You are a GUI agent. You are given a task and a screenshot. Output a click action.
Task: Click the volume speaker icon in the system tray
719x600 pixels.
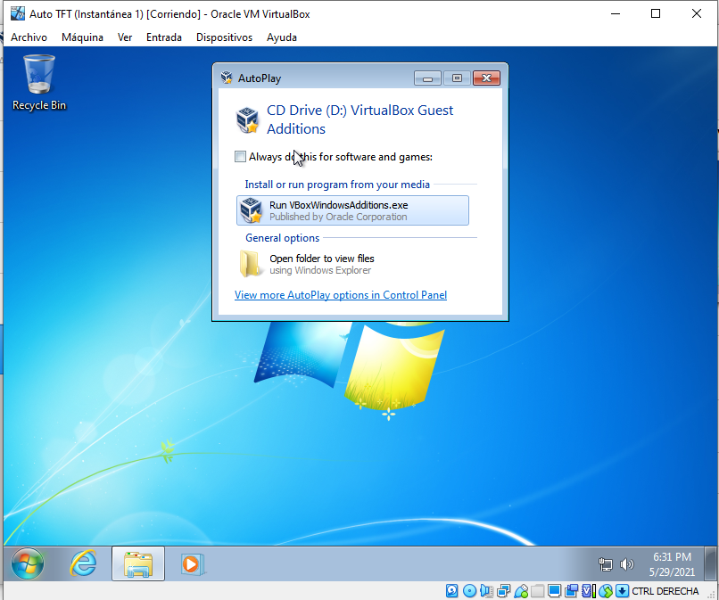pos(627,564)
